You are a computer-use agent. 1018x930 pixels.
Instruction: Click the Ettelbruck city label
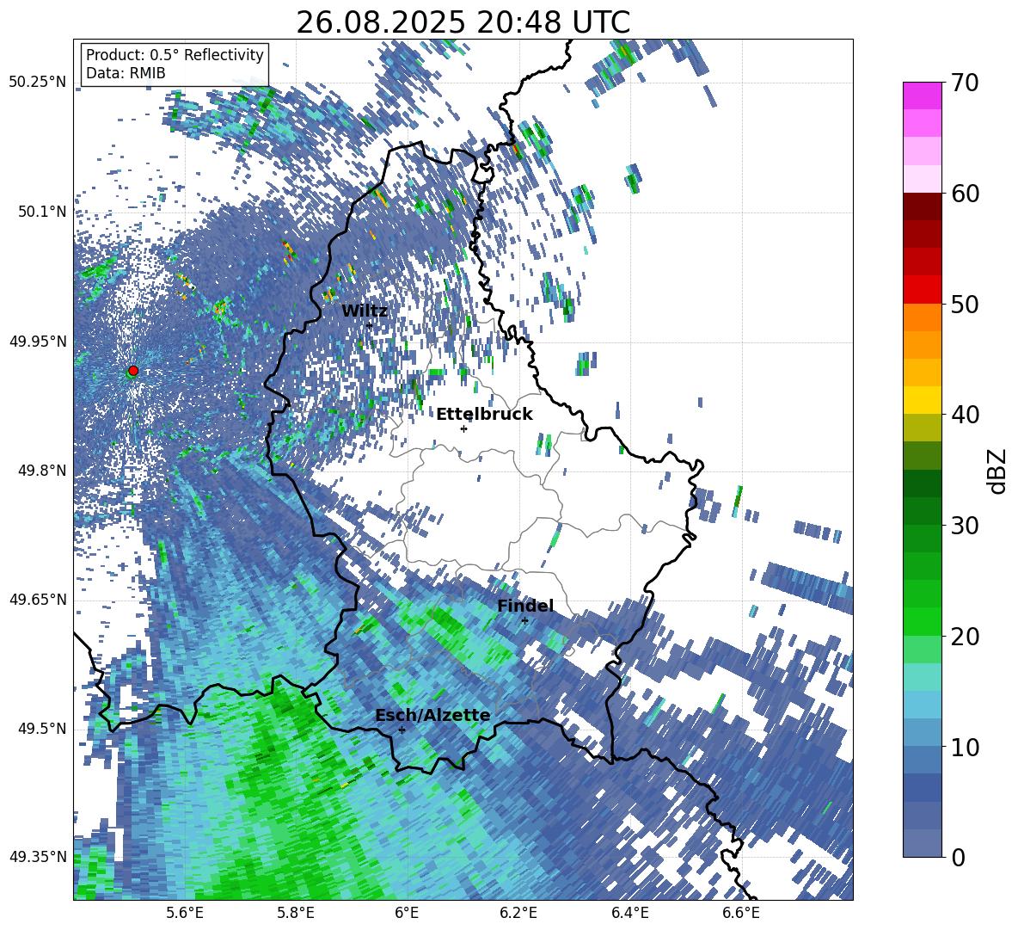(484, 415)
